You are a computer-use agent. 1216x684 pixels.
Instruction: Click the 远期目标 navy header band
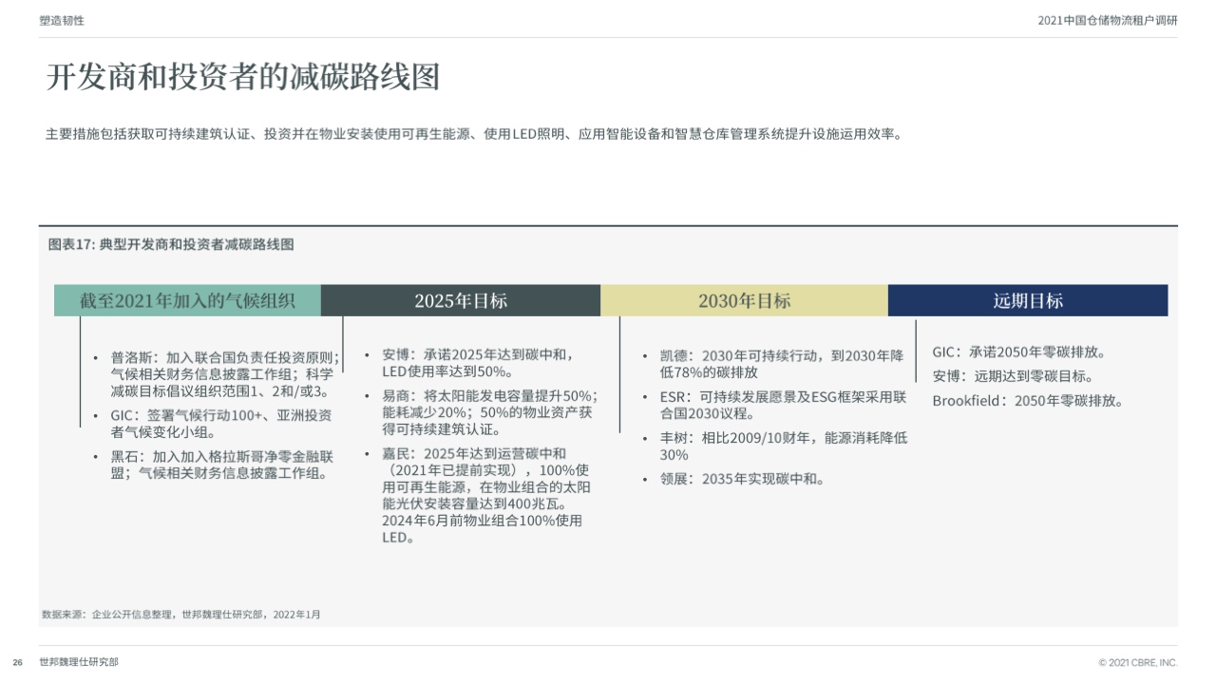[x=1027, y=301]
